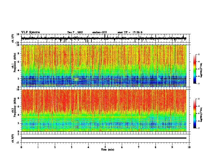The width and height of the screenshot is (213, 165).
Task: Click the flat black ch.3 trace line
Action: pyautogui.click(x=104, y=138)
